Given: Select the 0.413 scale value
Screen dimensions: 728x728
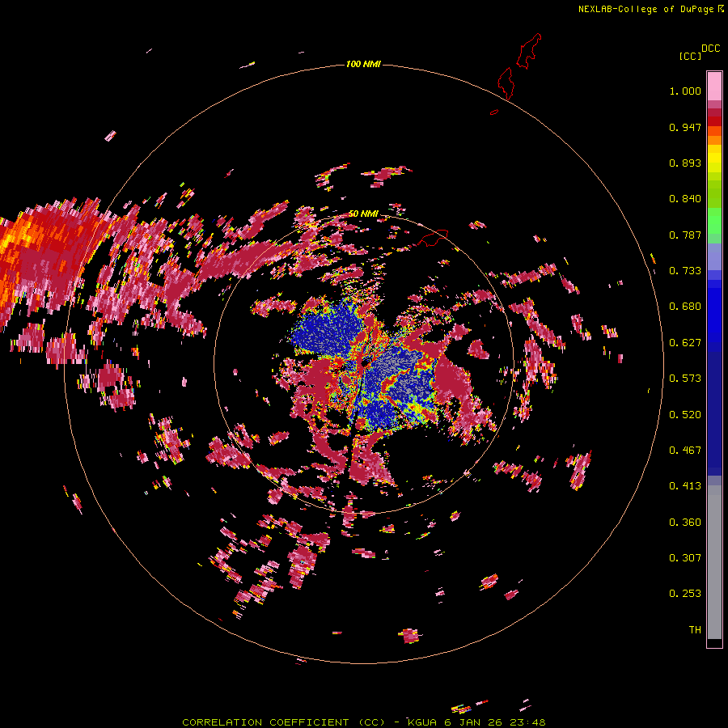Looking at the screenshot, I should coord(685,486).
